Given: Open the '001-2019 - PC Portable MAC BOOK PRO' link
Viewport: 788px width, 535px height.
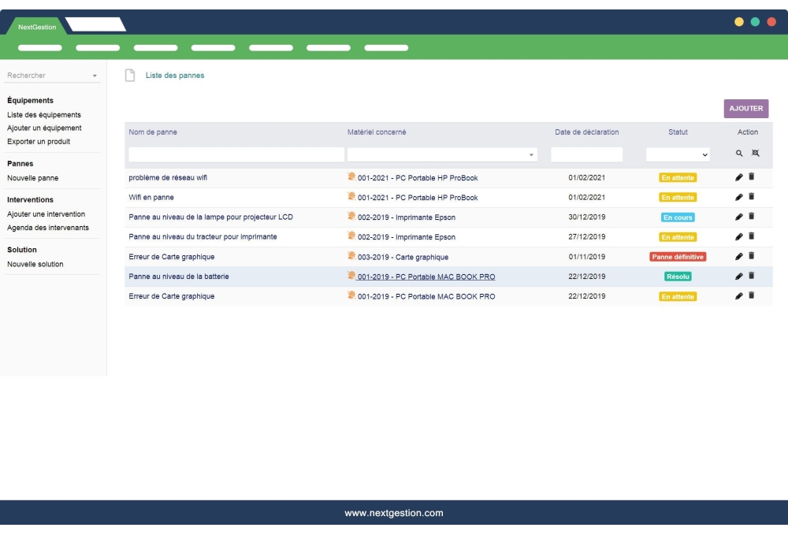Looking at the screenshot, I should point(426,277).
